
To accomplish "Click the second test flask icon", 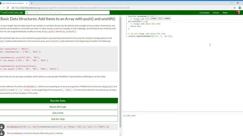I will click(x=2, y=133).
